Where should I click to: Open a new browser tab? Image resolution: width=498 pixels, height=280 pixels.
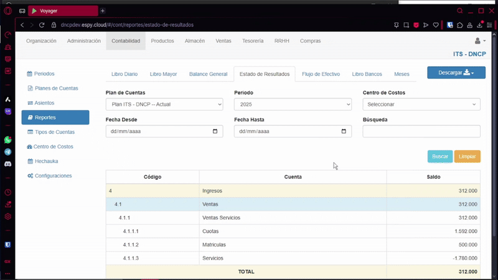click(x=103, y=11)
